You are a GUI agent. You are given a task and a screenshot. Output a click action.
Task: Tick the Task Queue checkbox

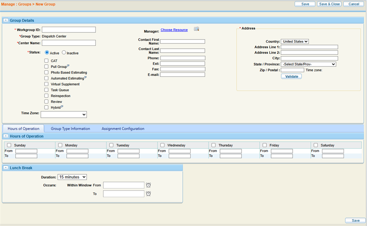[46, 90]
